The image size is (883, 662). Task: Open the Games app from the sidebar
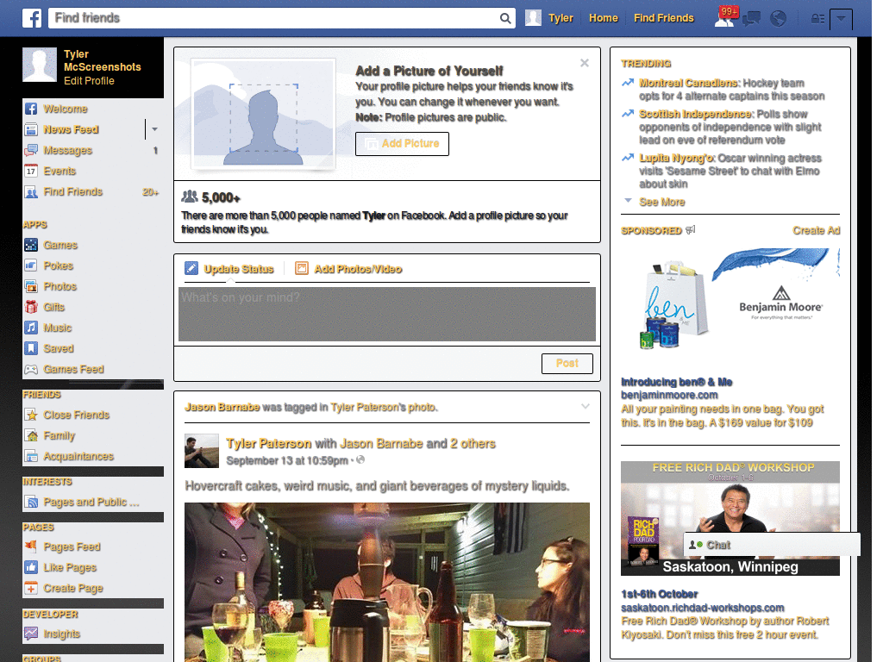(59, 245)
